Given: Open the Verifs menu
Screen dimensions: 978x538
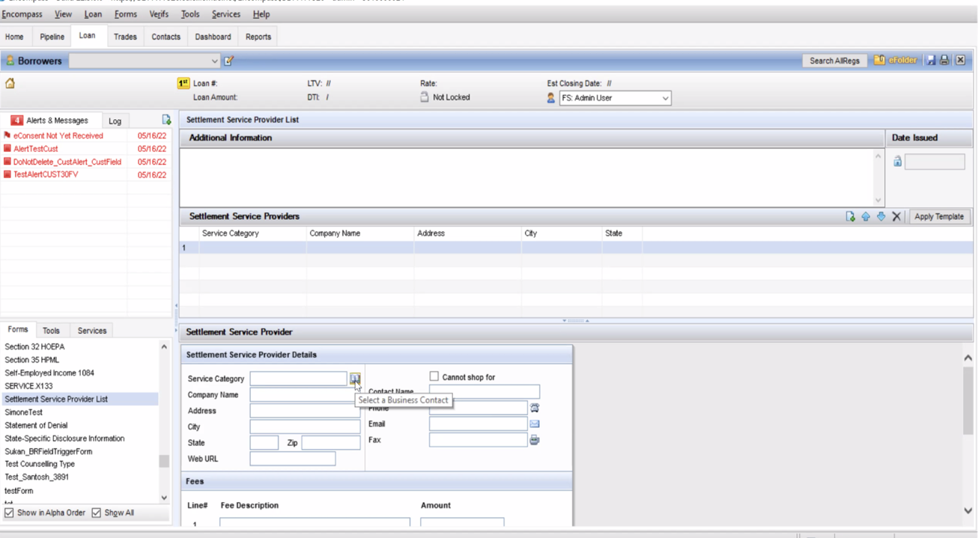Looking at the screenshot, I should pos(159,14).
